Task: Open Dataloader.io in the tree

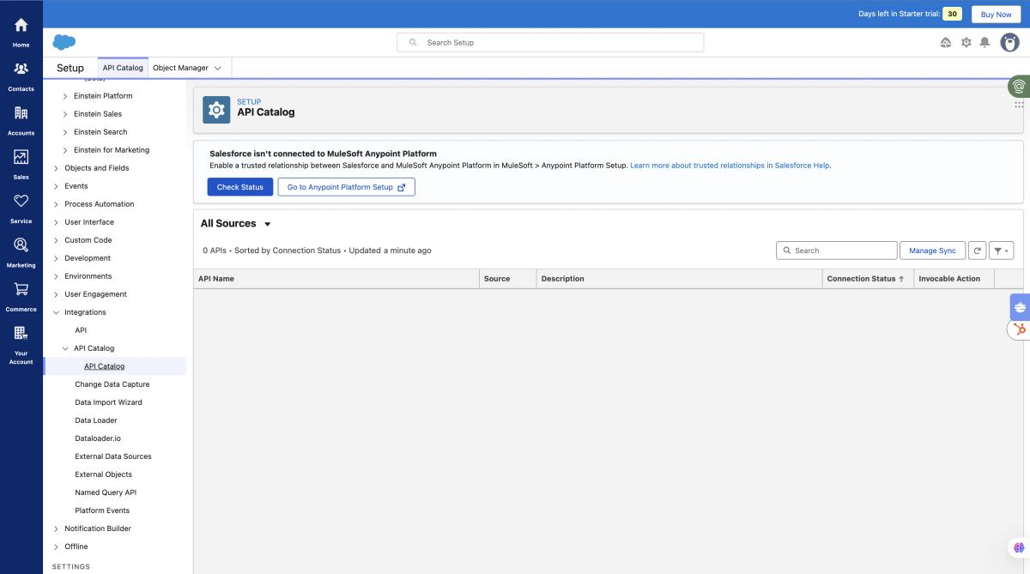Action: (98, 438)
